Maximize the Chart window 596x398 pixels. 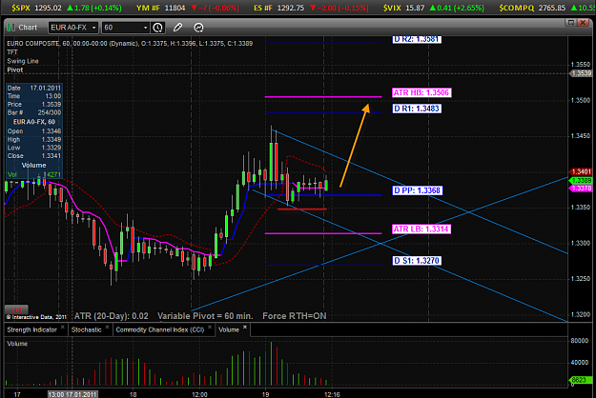(x=570, y=23)
